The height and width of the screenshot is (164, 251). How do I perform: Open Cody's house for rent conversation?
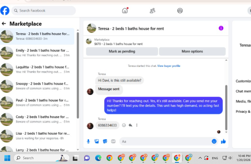coord(37,119)
